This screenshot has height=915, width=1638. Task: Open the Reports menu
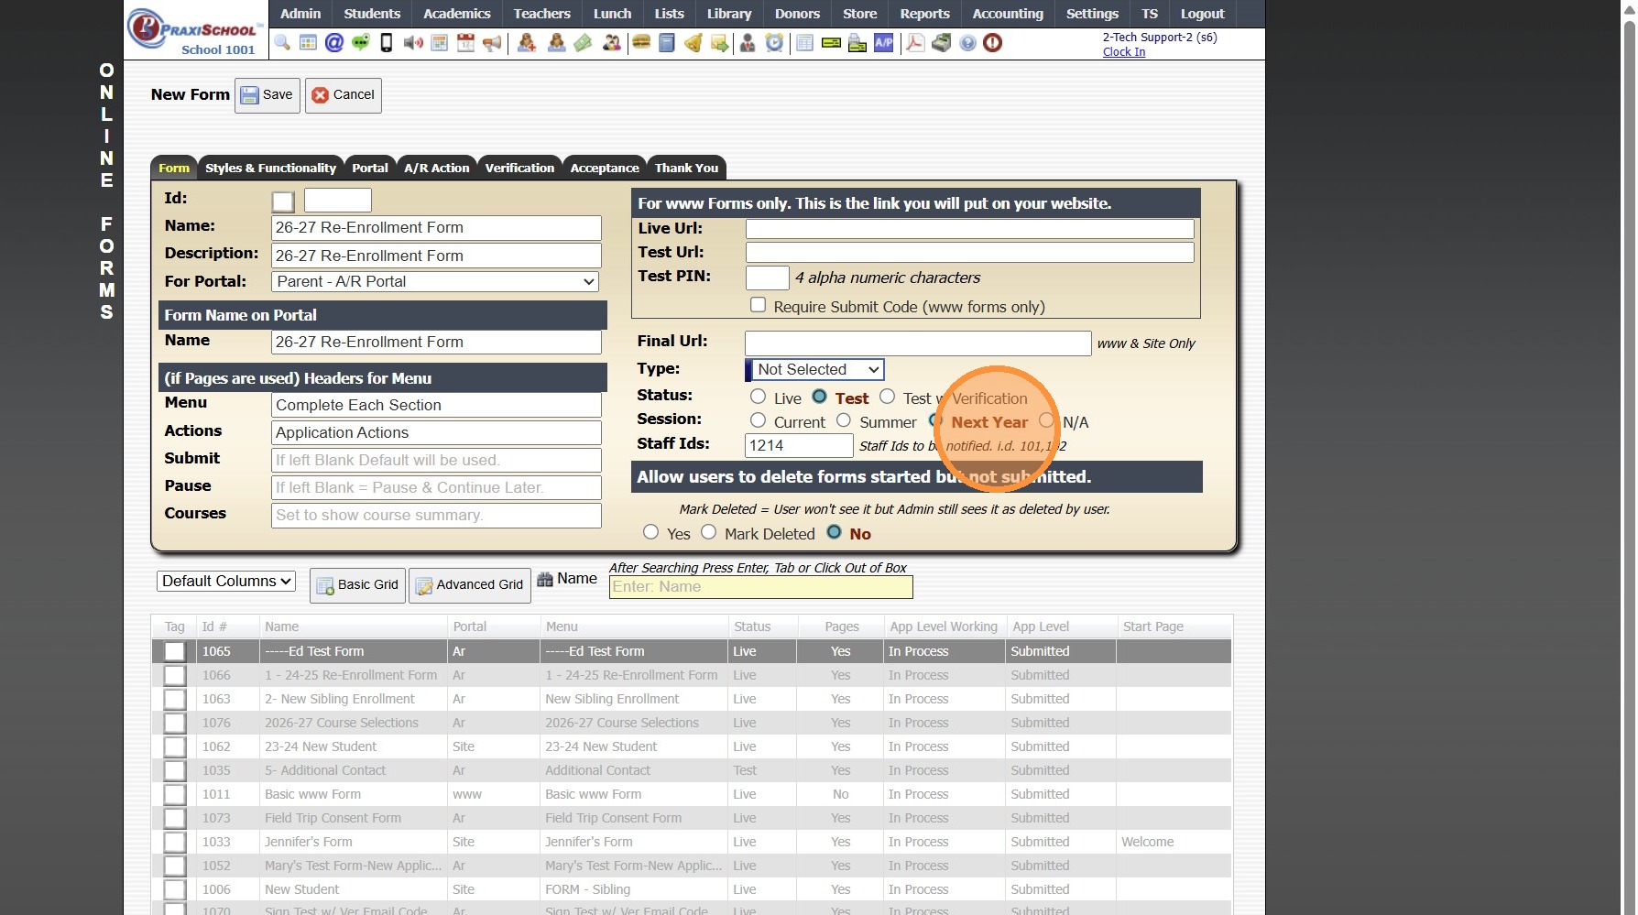tap(924, 14)
